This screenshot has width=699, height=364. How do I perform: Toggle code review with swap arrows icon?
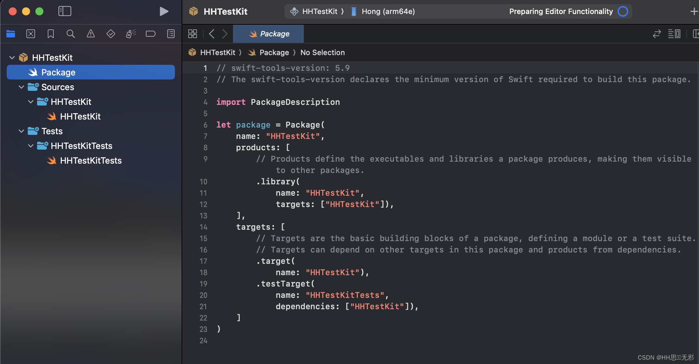click(x=657, y=34)
